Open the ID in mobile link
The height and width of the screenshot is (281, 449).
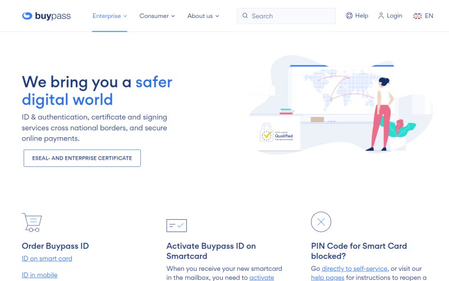tap(39, 275)
